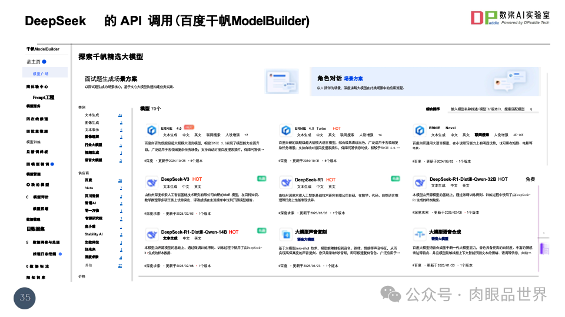Expand the +2 extra tags on ERNIE 4.0
565x317 pixels.
point(247,135)
